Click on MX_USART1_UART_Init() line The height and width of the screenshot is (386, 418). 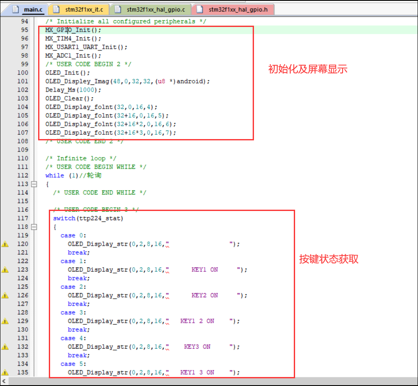86,47
